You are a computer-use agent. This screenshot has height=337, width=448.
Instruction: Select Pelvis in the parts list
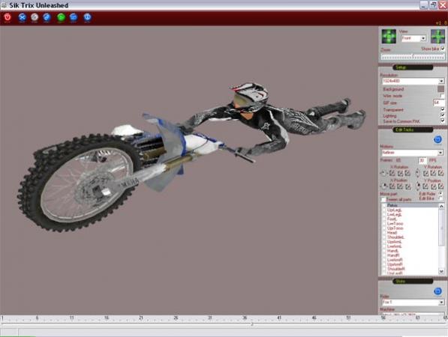[392, 205]
